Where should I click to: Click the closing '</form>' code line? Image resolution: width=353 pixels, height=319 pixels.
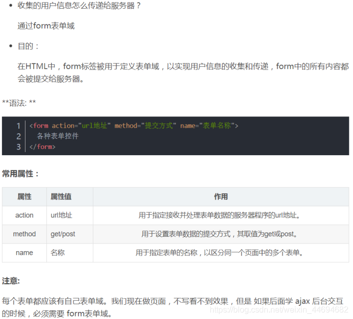(x=42, y=146)
